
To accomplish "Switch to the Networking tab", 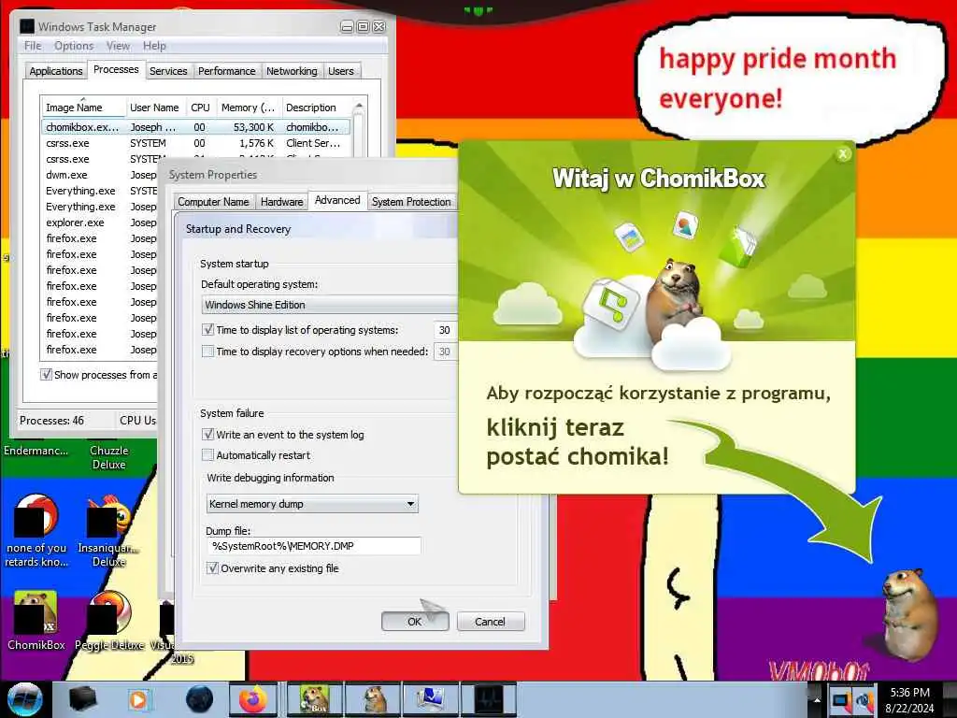I will click(292, 71).
